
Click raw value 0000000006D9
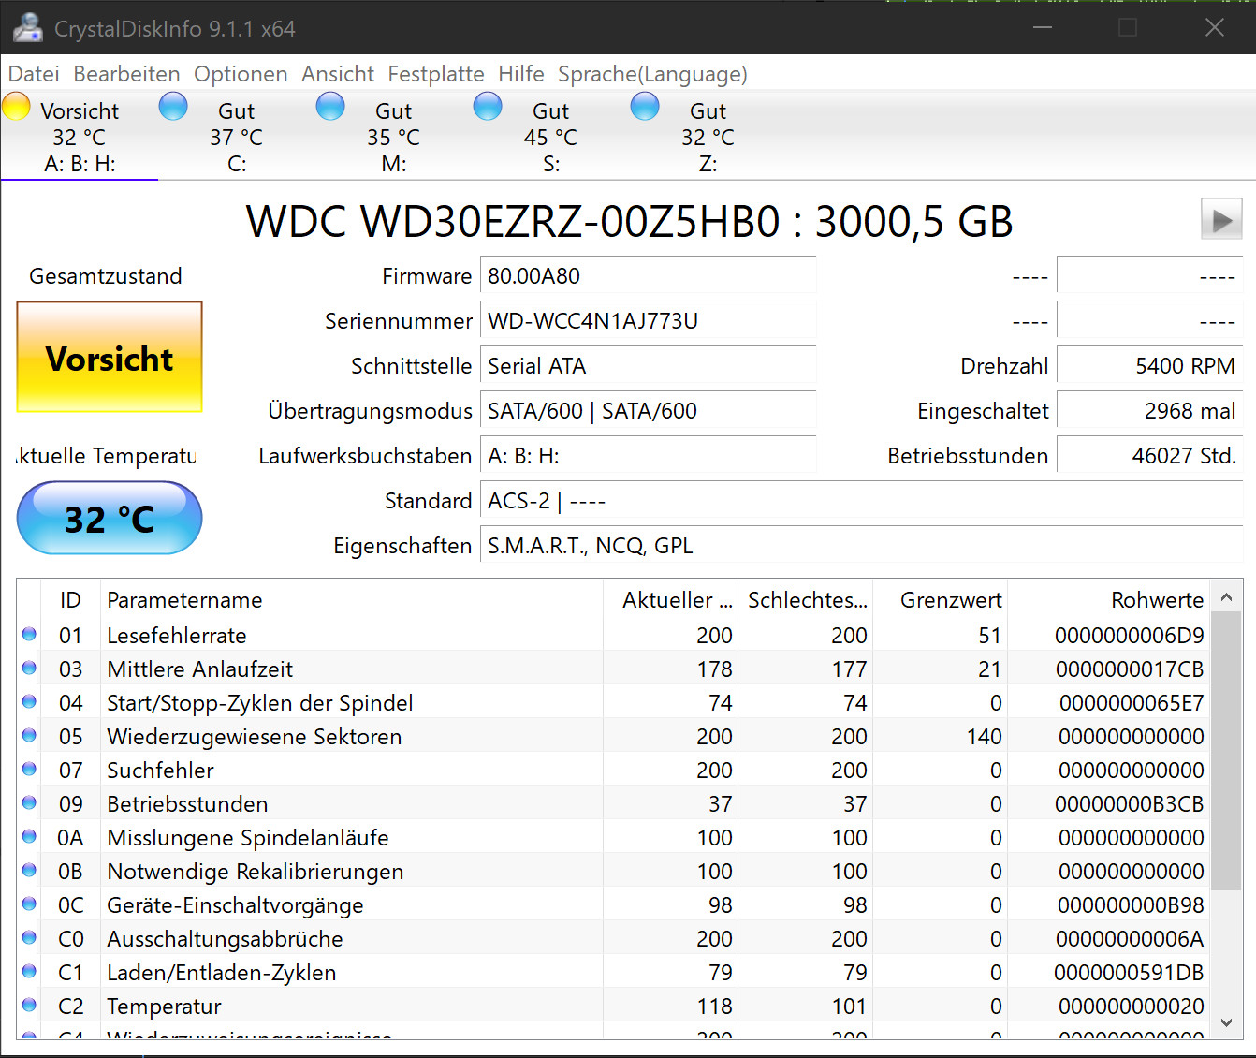tap(1130, 636)
